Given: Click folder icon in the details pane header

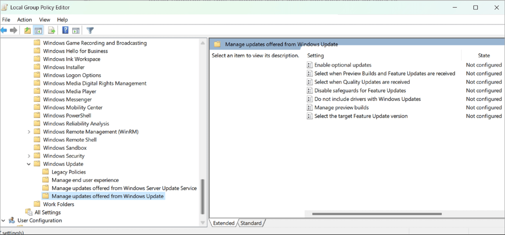Looking at the screenshot, I should [x=217, y=44].
